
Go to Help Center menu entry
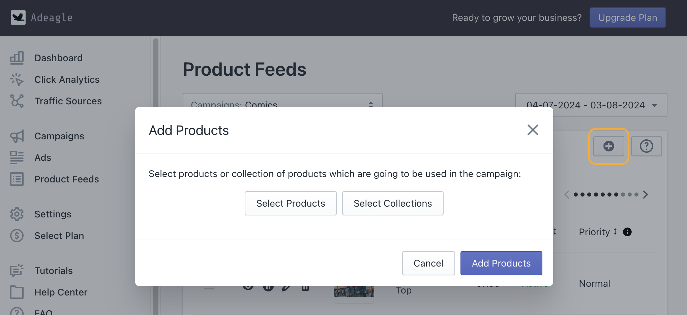pyautogui.click(x=17, y=292)
